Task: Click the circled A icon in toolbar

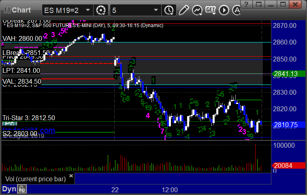Action: point(236,10)
